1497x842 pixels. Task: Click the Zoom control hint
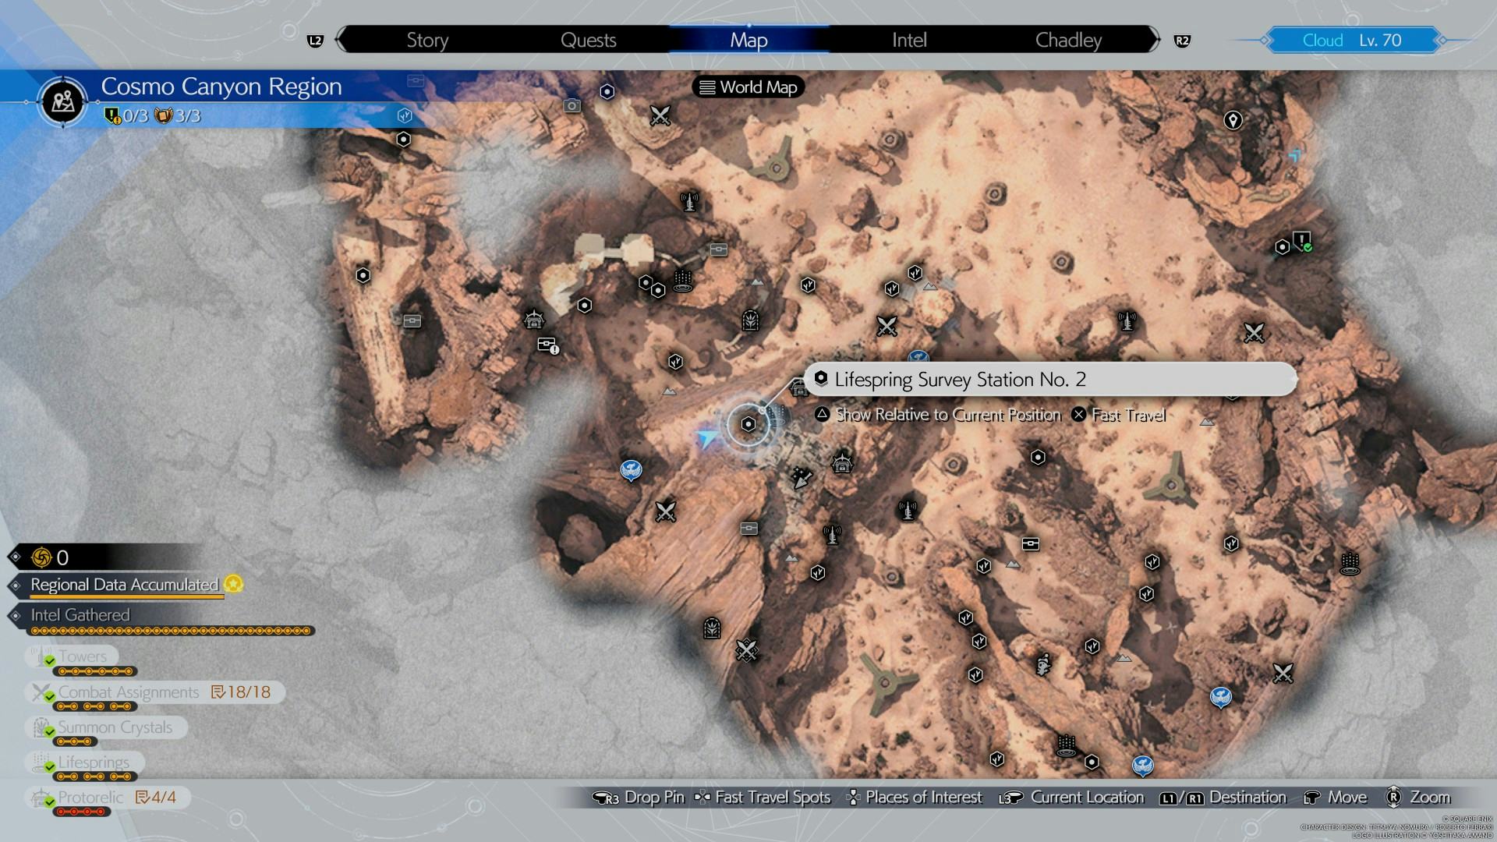[x=1417, y=798]
